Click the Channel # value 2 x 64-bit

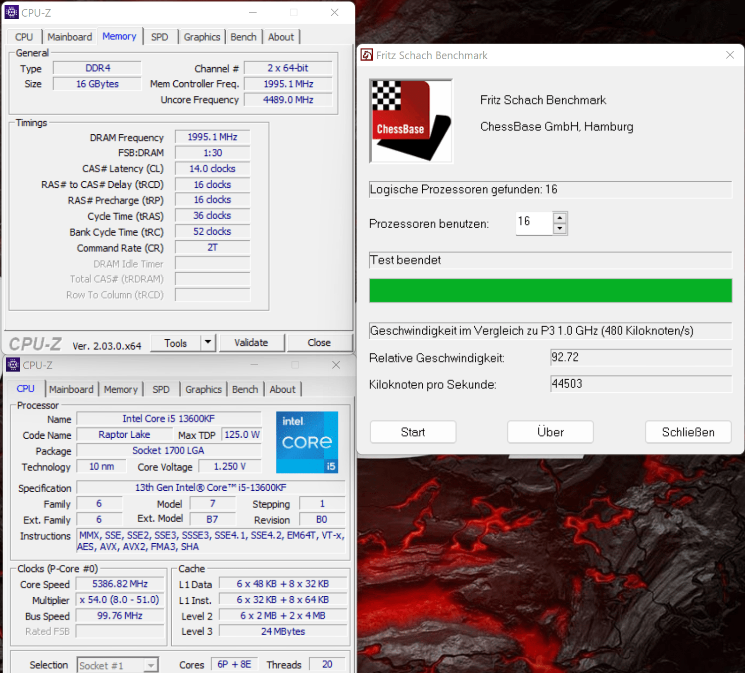click(288, 68)
